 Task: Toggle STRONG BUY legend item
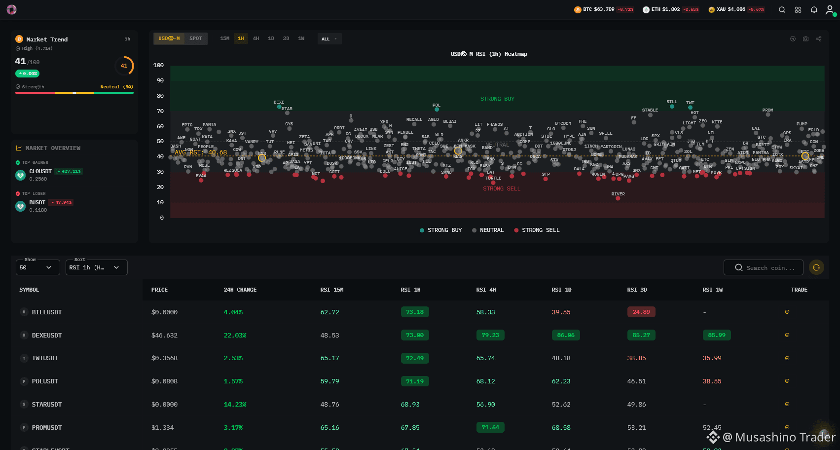[440, 230]
